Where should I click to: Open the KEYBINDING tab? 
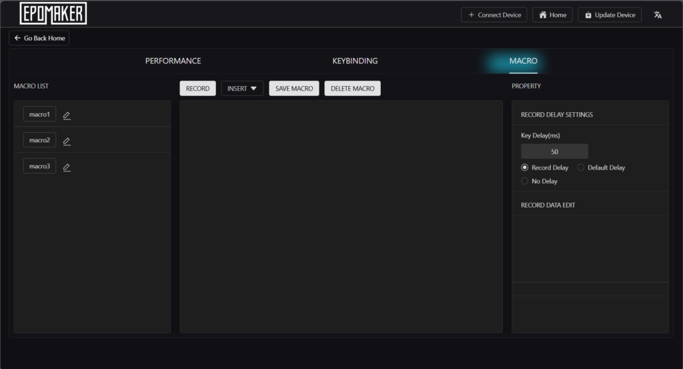pyautogui.click(x=355, y=61)
